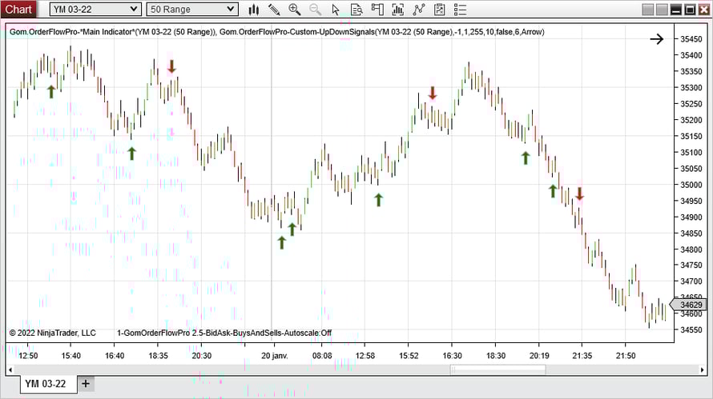Viewport: 713px width, 399px height.
Task: Expand the 50 Range interval dropdown
Action: pyautogui.click(x=231, y=10)
